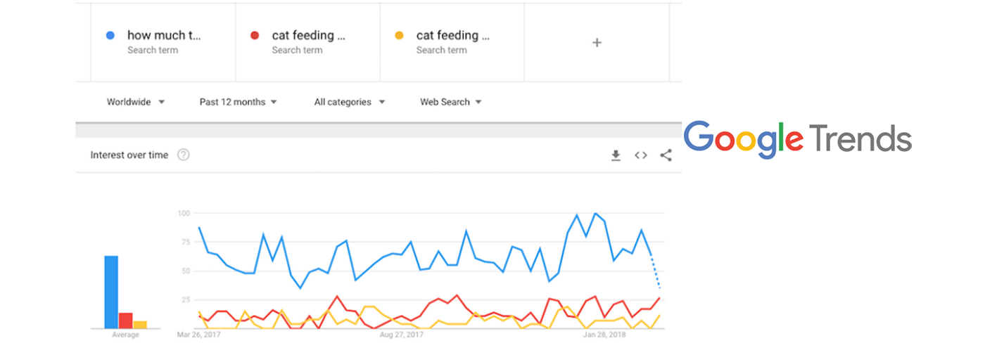Open the Worldwide region dropdown

(135, 102)
